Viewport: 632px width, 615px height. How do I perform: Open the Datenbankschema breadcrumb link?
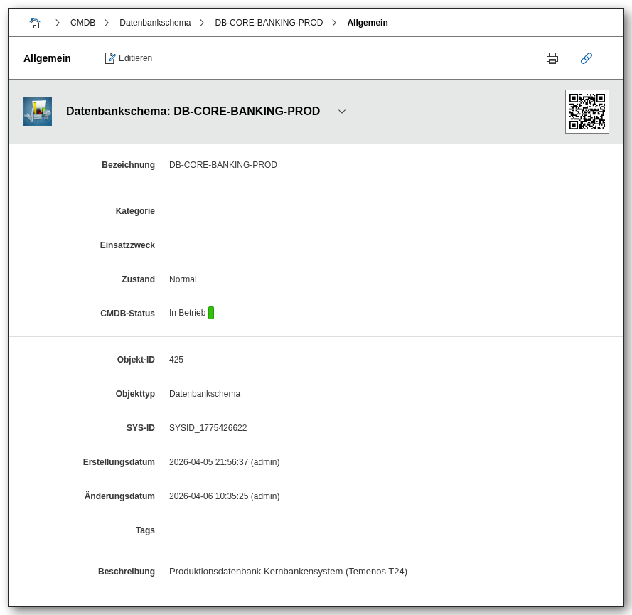tap(155, 22)
